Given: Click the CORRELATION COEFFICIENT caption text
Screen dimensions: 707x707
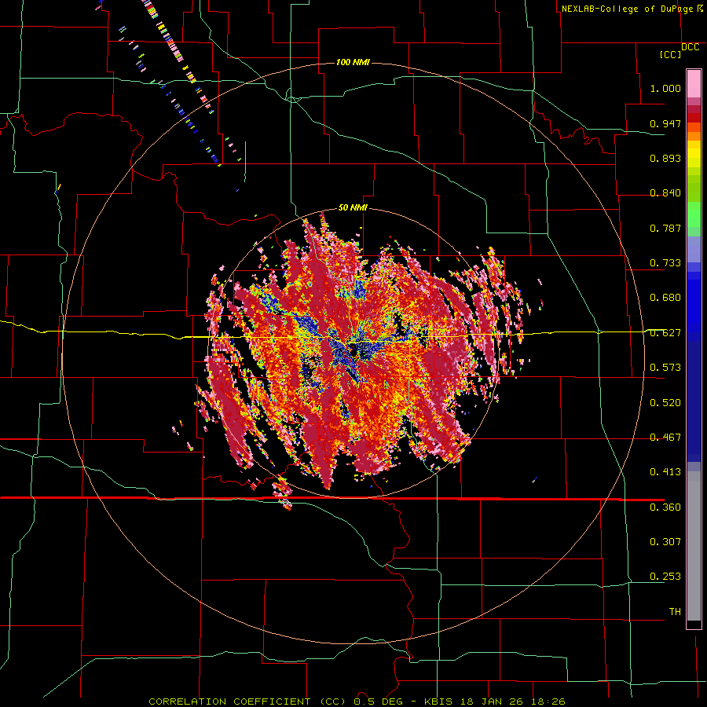Looking at the screenshot, I should [229, 702].
